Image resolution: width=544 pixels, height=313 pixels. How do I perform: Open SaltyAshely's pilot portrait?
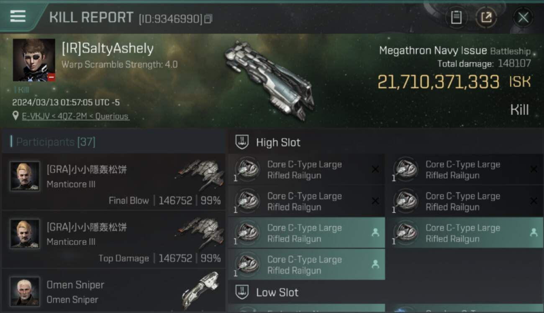click(x=34, y=60)
